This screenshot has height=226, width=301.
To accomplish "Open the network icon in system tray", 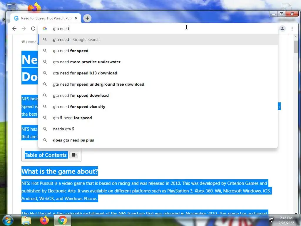I will click(x=271, y=220).
